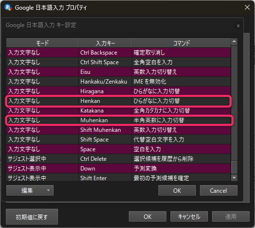Select the Down key cell

(x=105, y=169)
